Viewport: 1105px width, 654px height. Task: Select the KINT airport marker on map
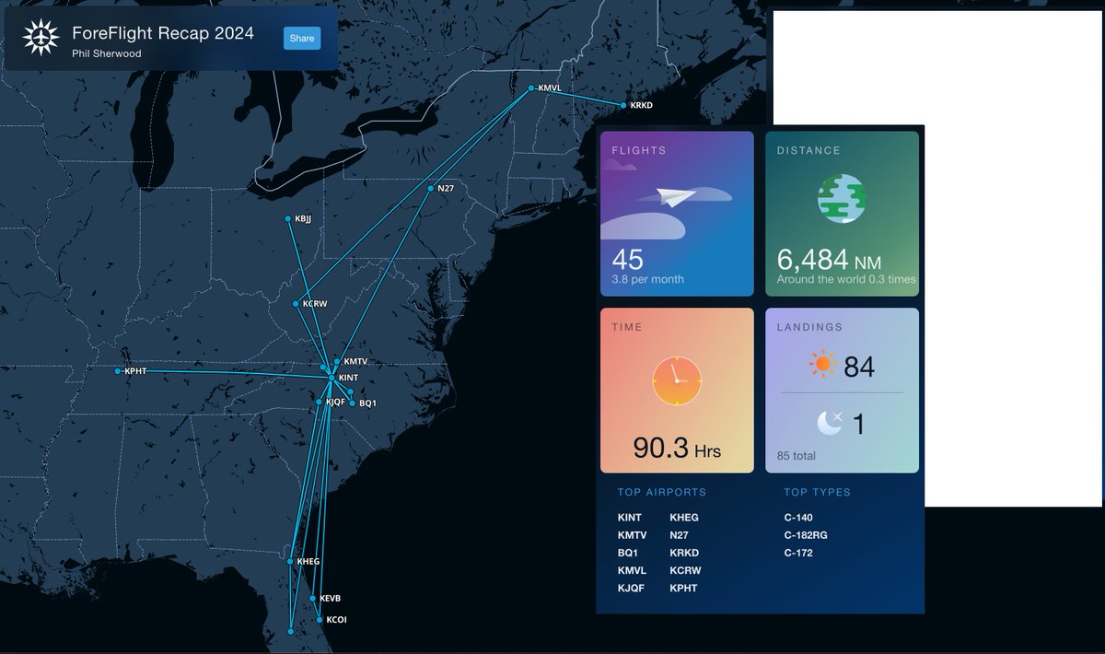(x=331, y=378)
